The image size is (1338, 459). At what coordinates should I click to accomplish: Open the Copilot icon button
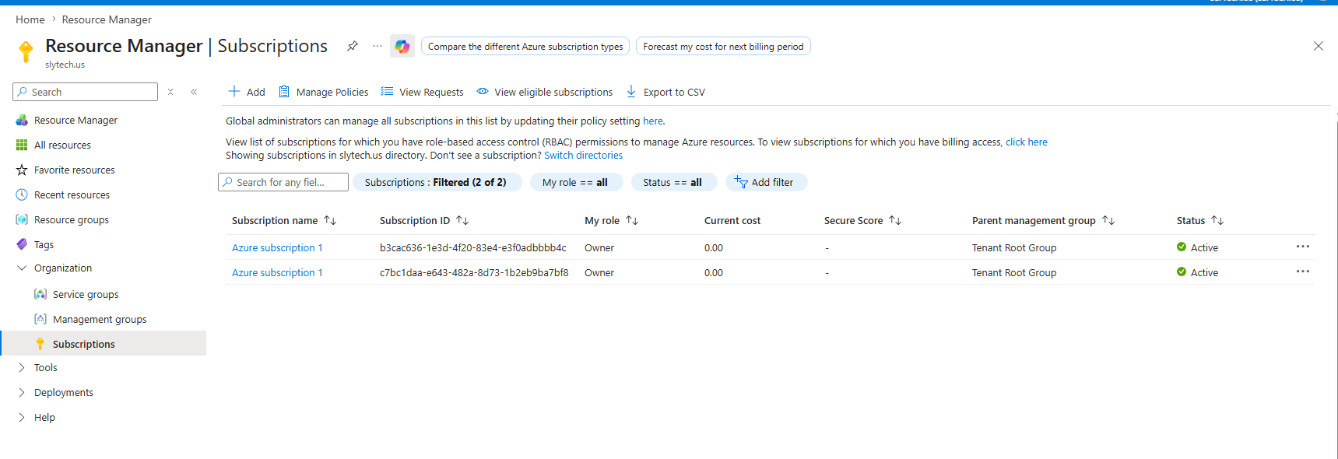(402, 47)
